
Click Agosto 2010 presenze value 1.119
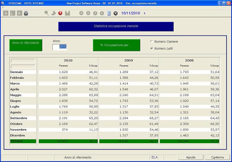point(63,112)
